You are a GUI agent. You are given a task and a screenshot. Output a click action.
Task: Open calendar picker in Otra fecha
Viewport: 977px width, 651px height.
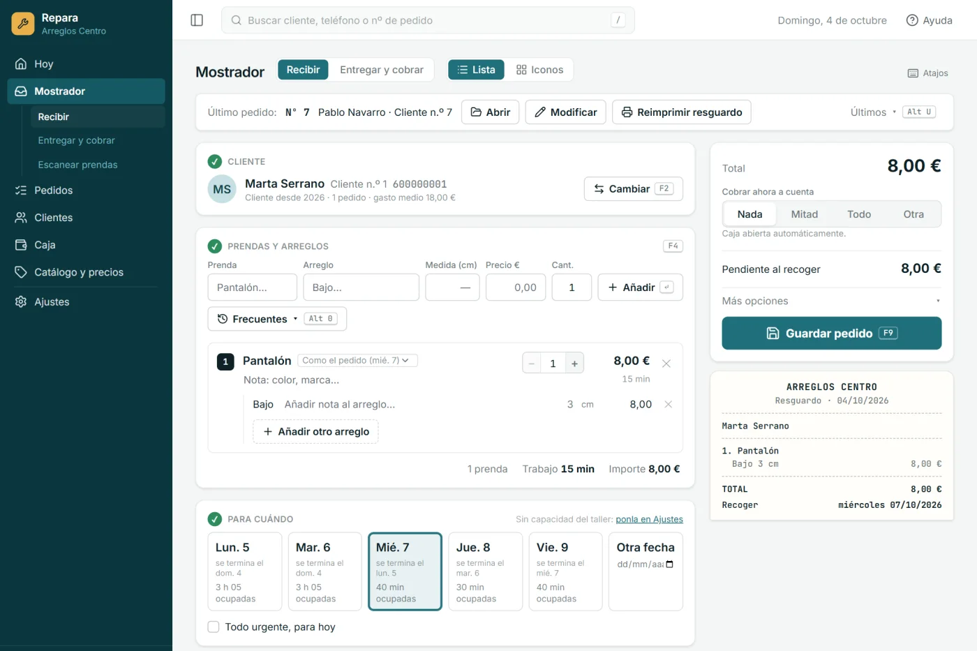click(669, 564)
